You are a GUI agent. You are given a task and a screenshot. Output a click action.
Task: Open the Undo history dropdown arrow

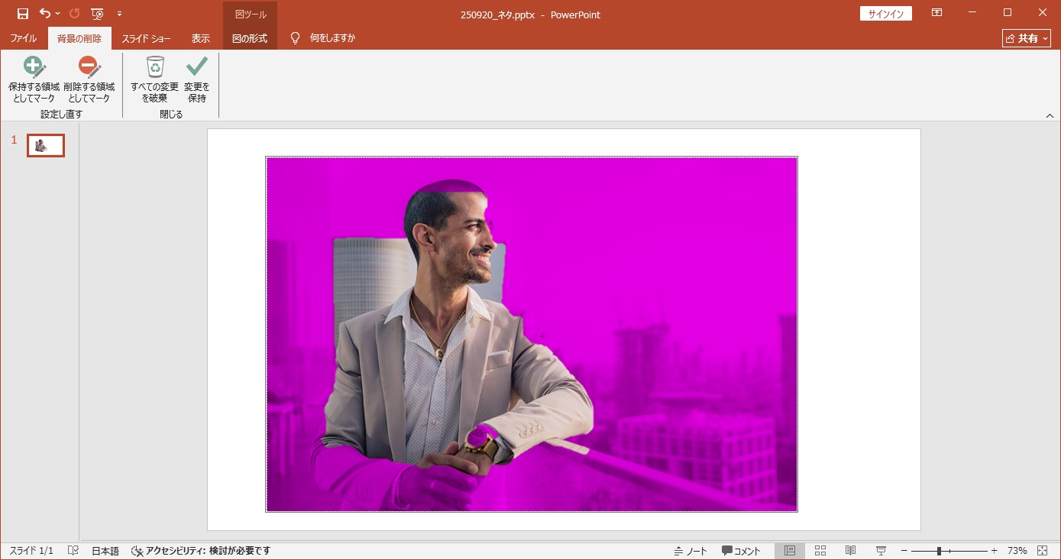pyautogui.click(x=58, y=14)
